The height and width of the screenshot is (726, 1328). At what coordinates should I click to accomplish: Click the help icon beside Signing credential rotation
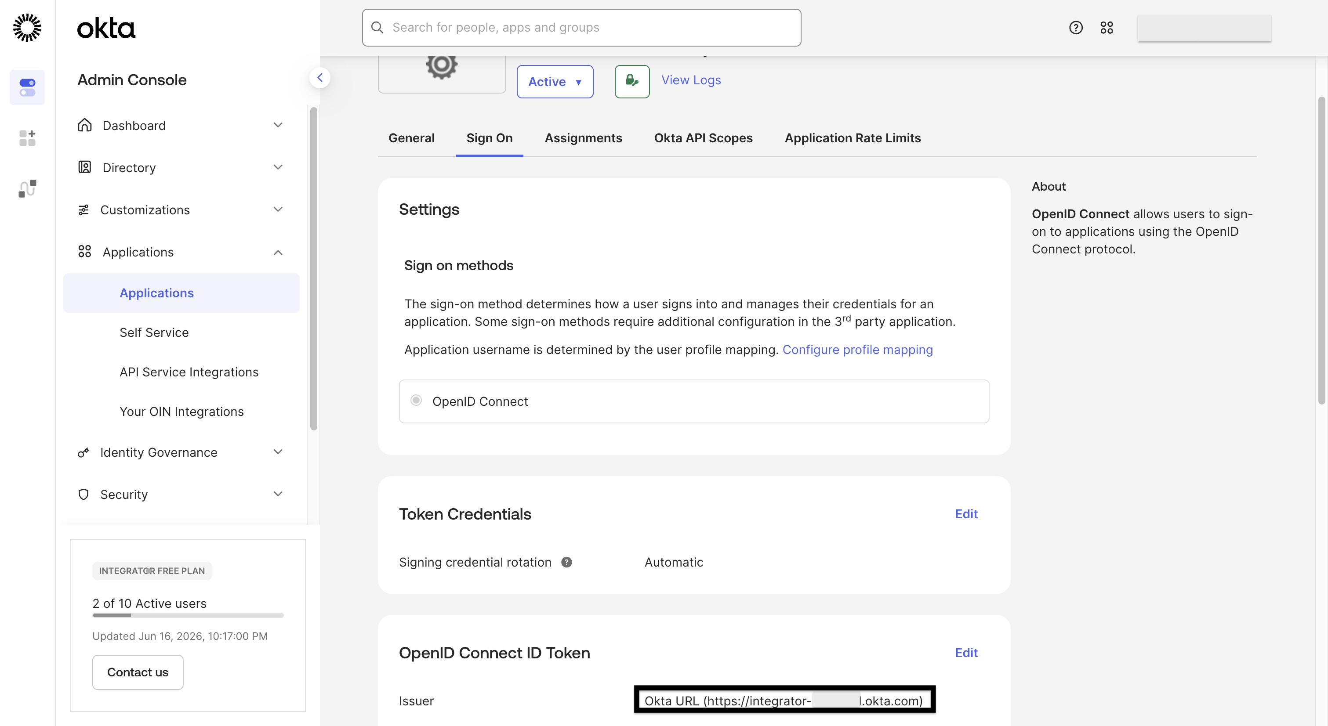pyautogui.click(x=566, y=562)
